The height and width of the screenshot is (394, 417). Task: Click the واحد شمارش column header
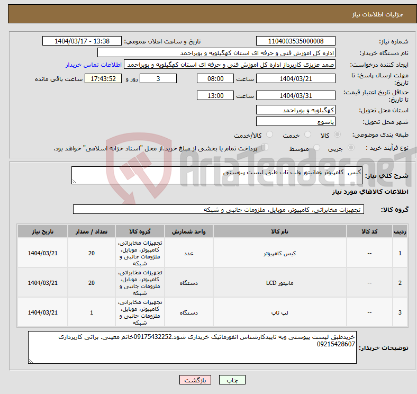(x=188, y=231)
